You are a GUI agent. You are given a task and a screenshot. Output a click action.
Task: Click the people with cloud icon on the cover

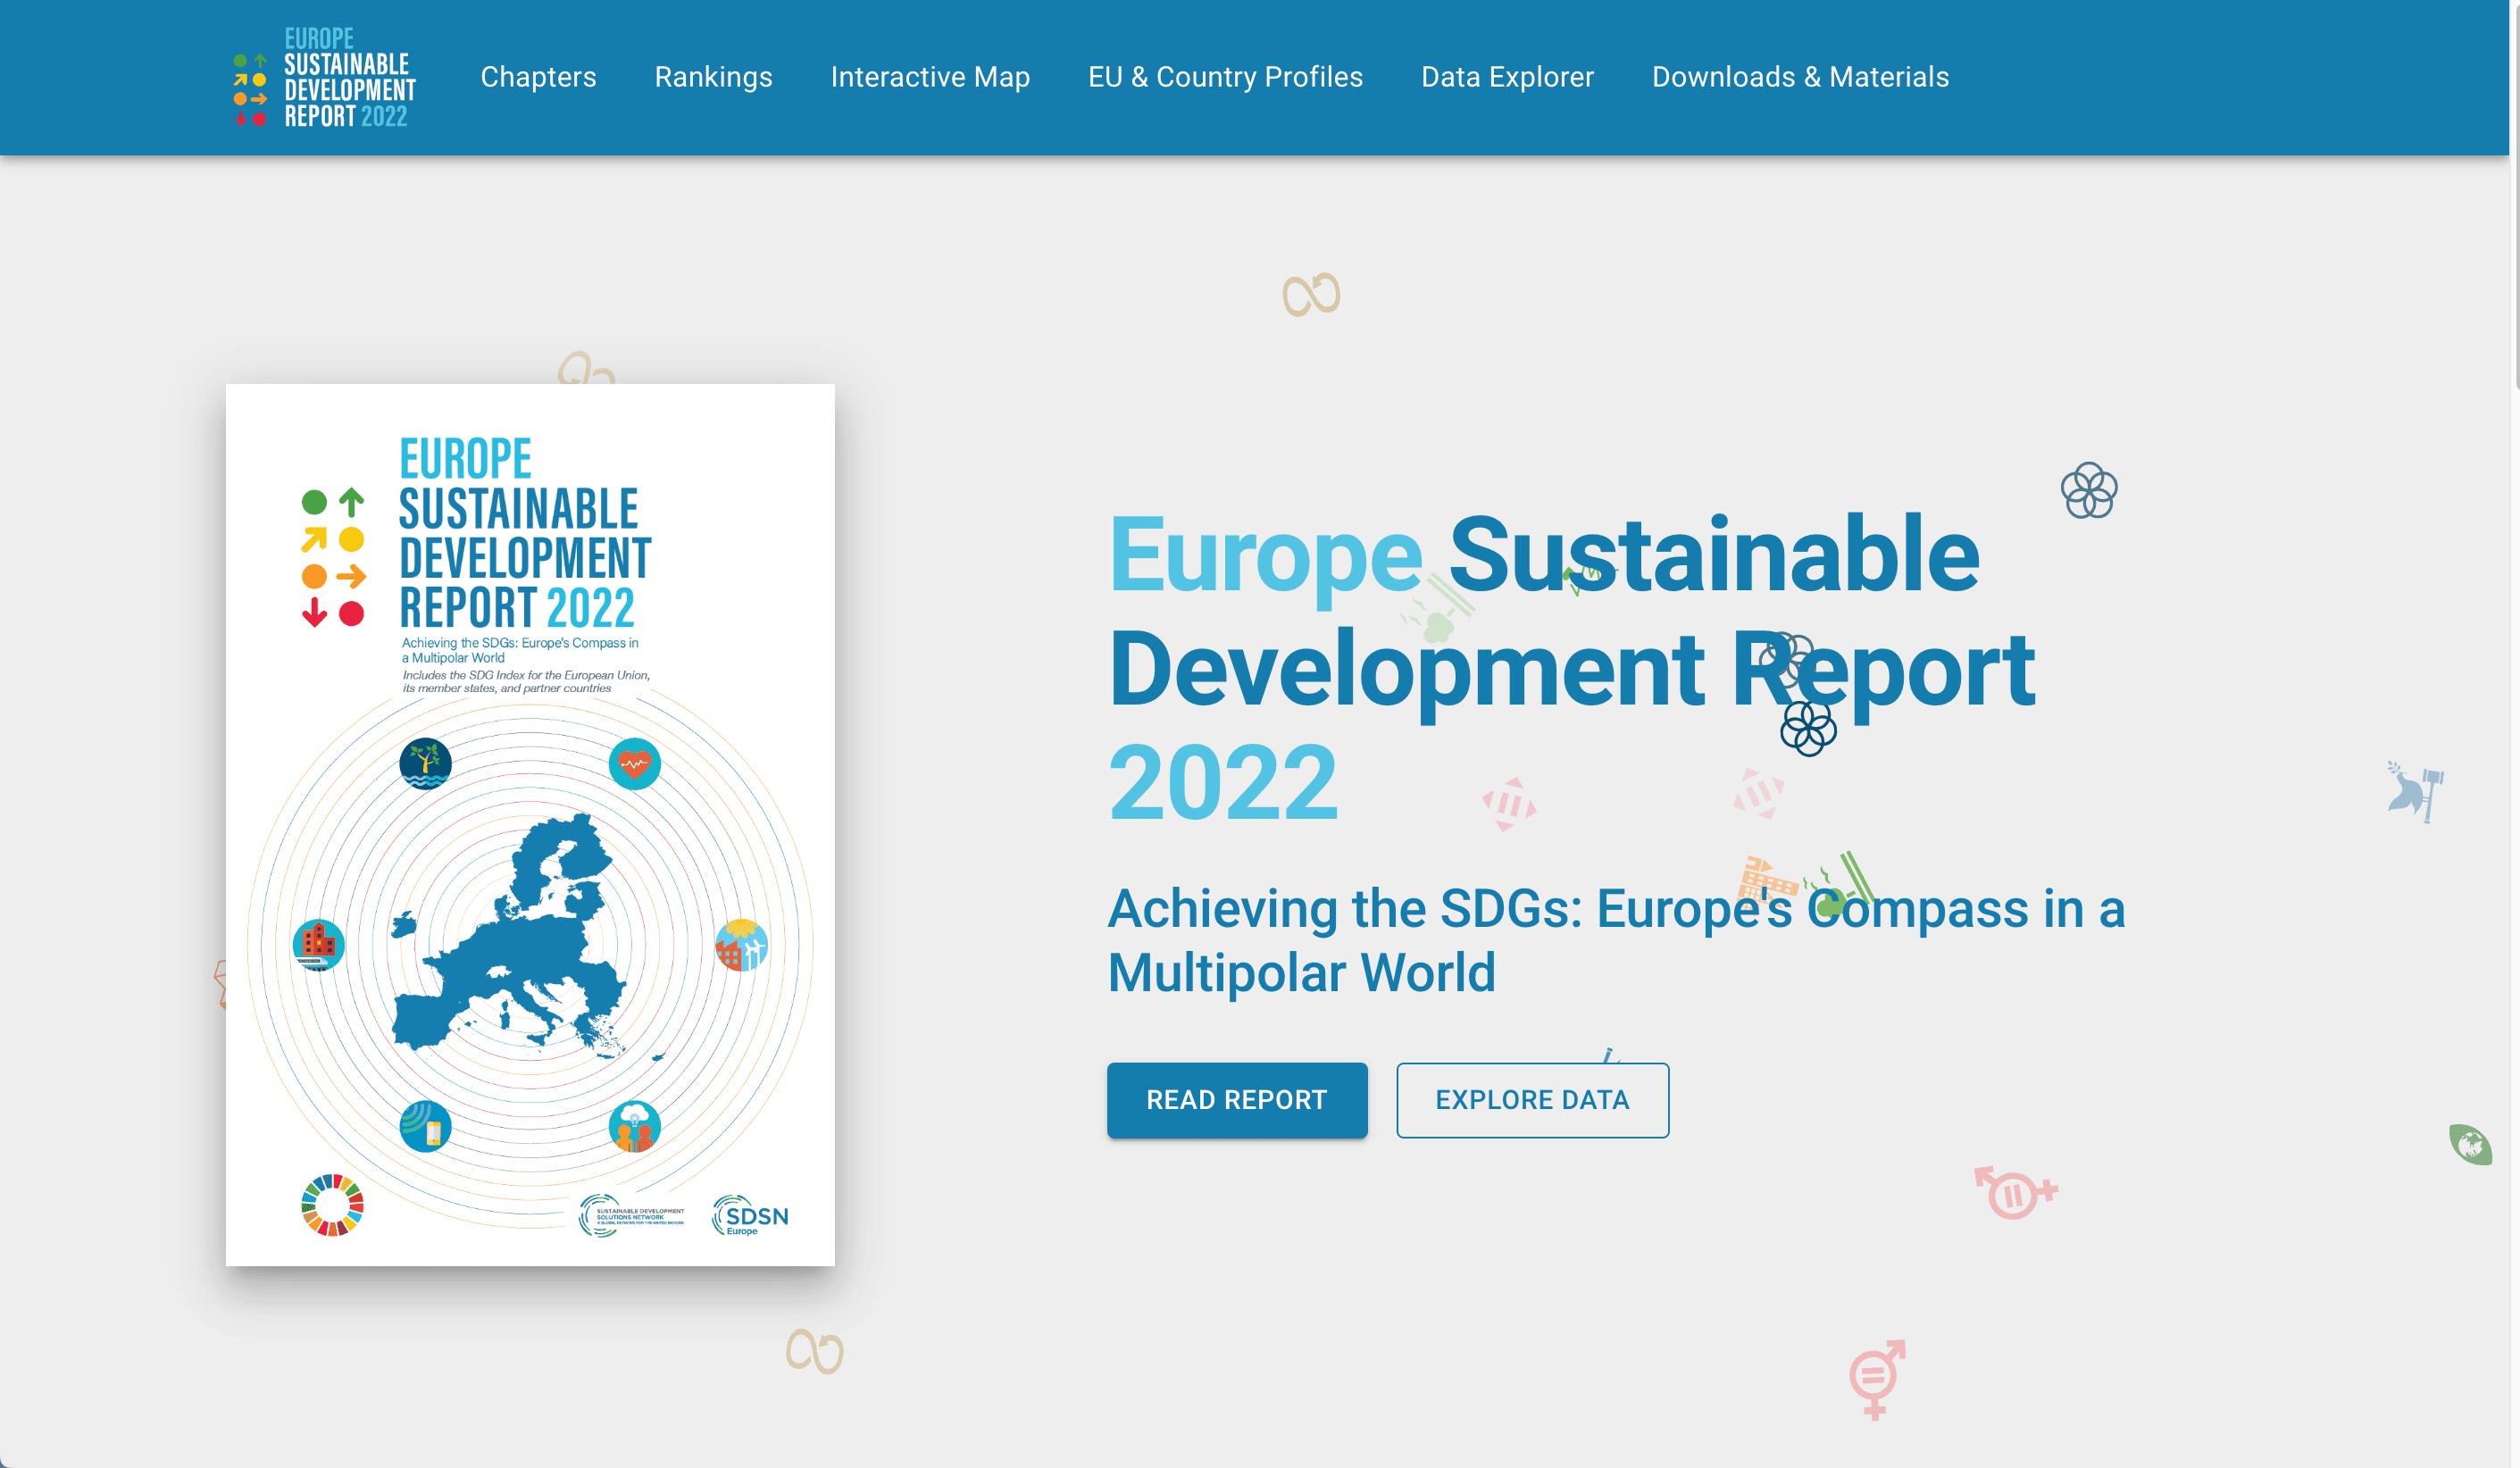pos(634,1126)
